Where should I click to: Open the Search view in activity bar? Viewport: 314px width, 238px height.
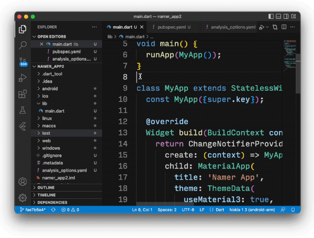(x=23, y=45)
